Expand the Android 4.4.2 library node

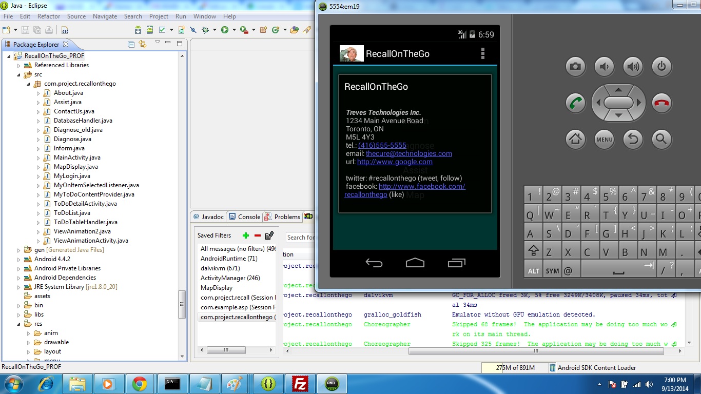(19, 259)
